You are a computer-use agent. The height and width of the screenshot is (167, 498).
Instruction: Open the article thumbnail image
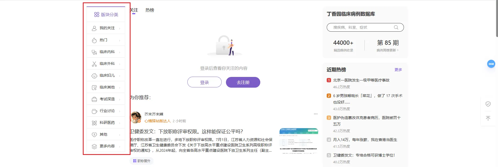coord(299,141)
